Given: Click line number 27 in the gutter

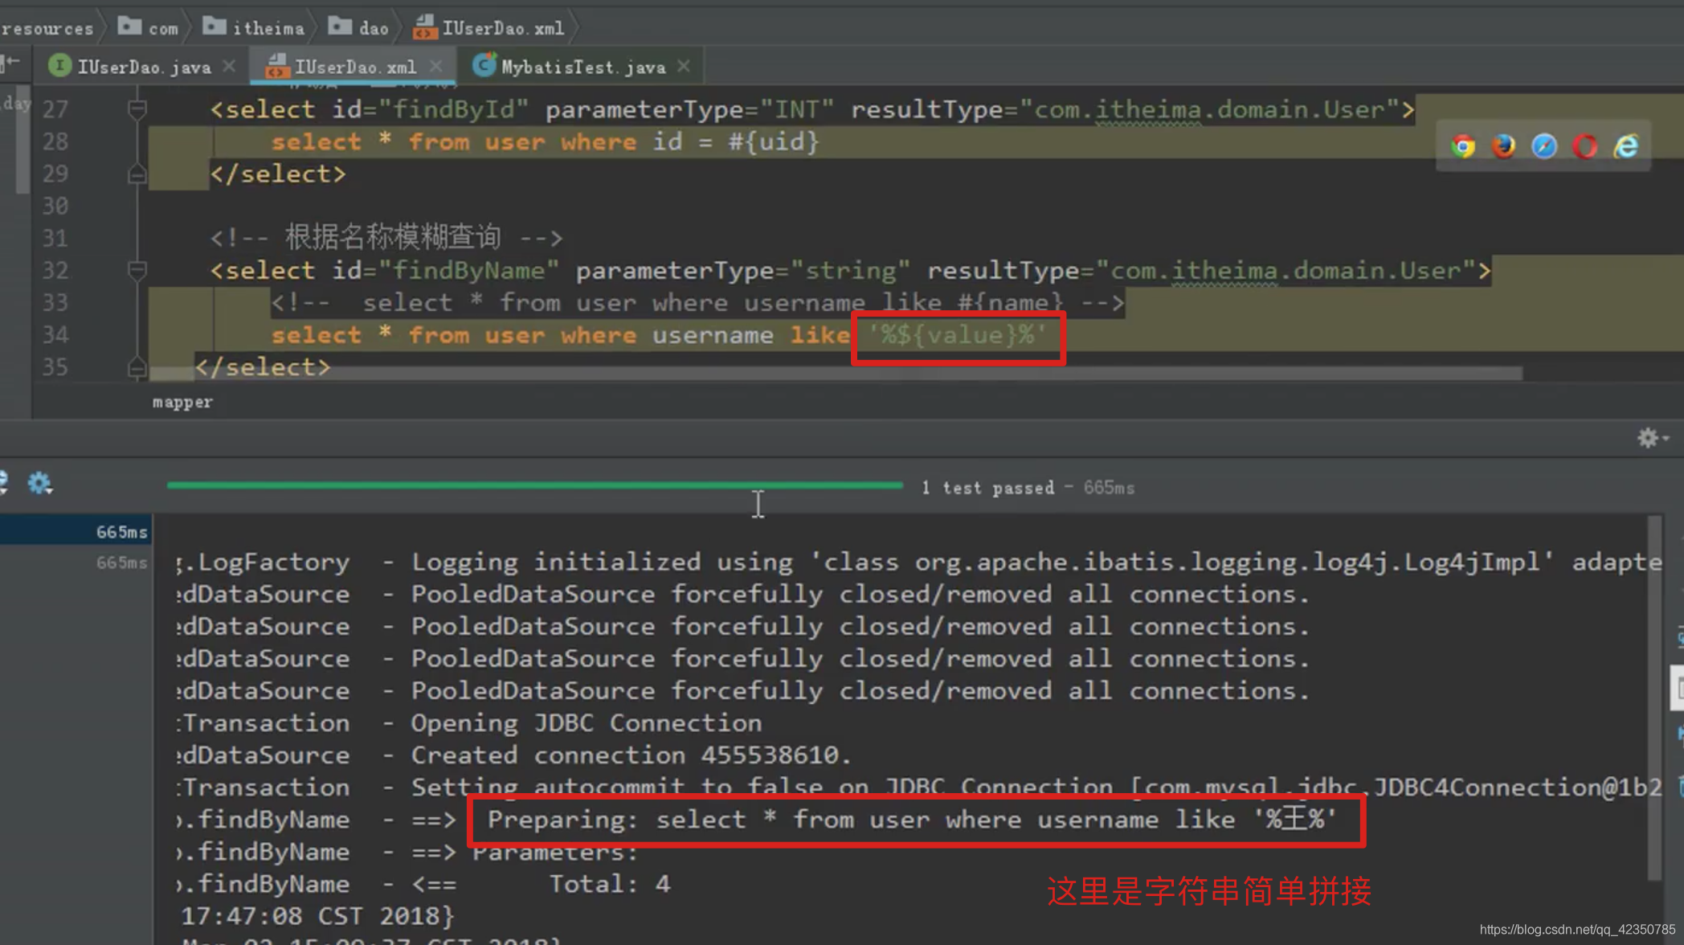Looking at the screenshot, I should click(x=55, y=109).
